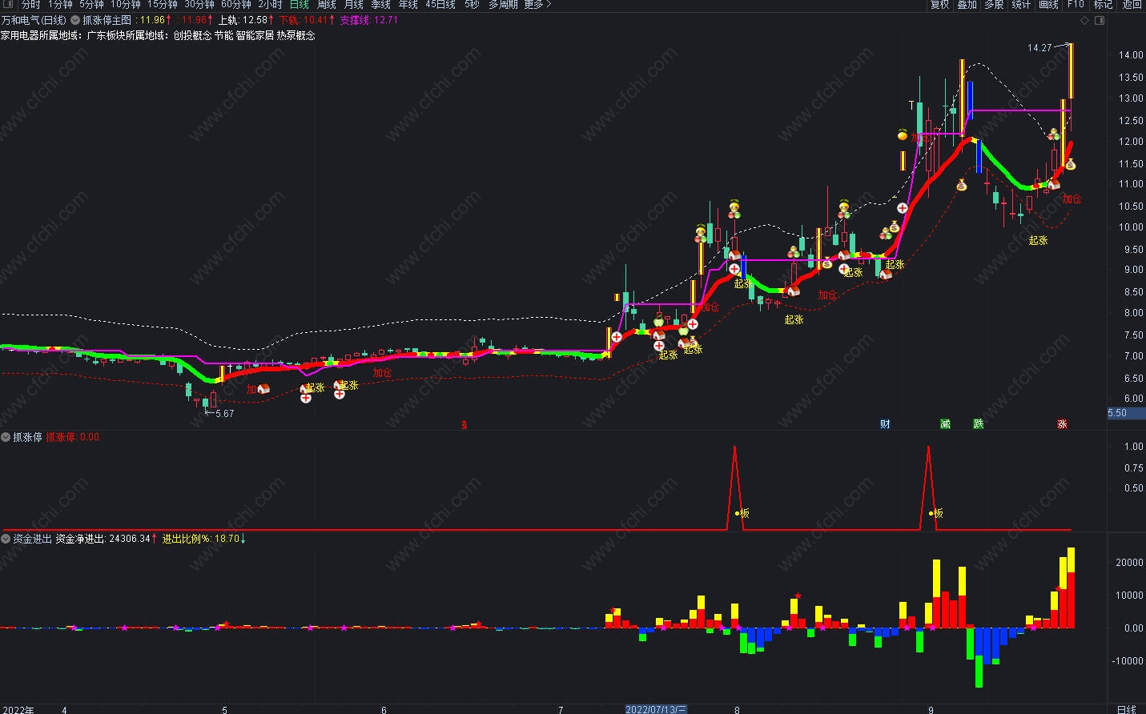Click the 涨 marker icon below the chart
Viewport: 1146px width, 714px height.
1062,424
